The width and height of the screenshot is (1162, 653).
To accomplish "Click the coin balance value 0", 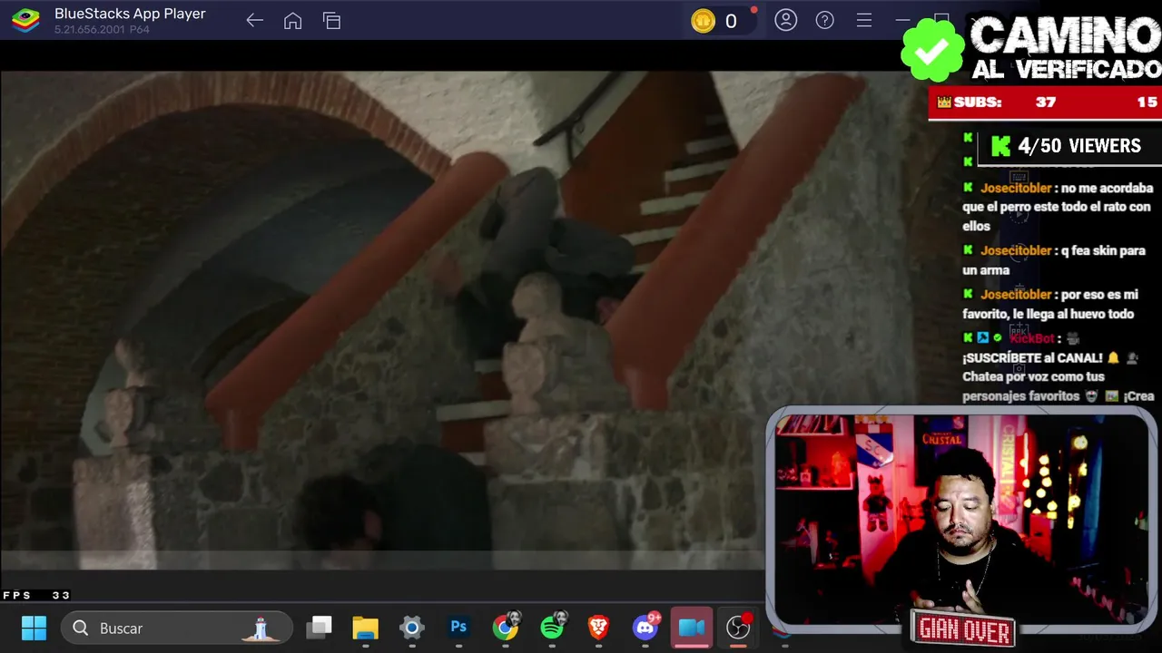I will click(x=731, y=22).
